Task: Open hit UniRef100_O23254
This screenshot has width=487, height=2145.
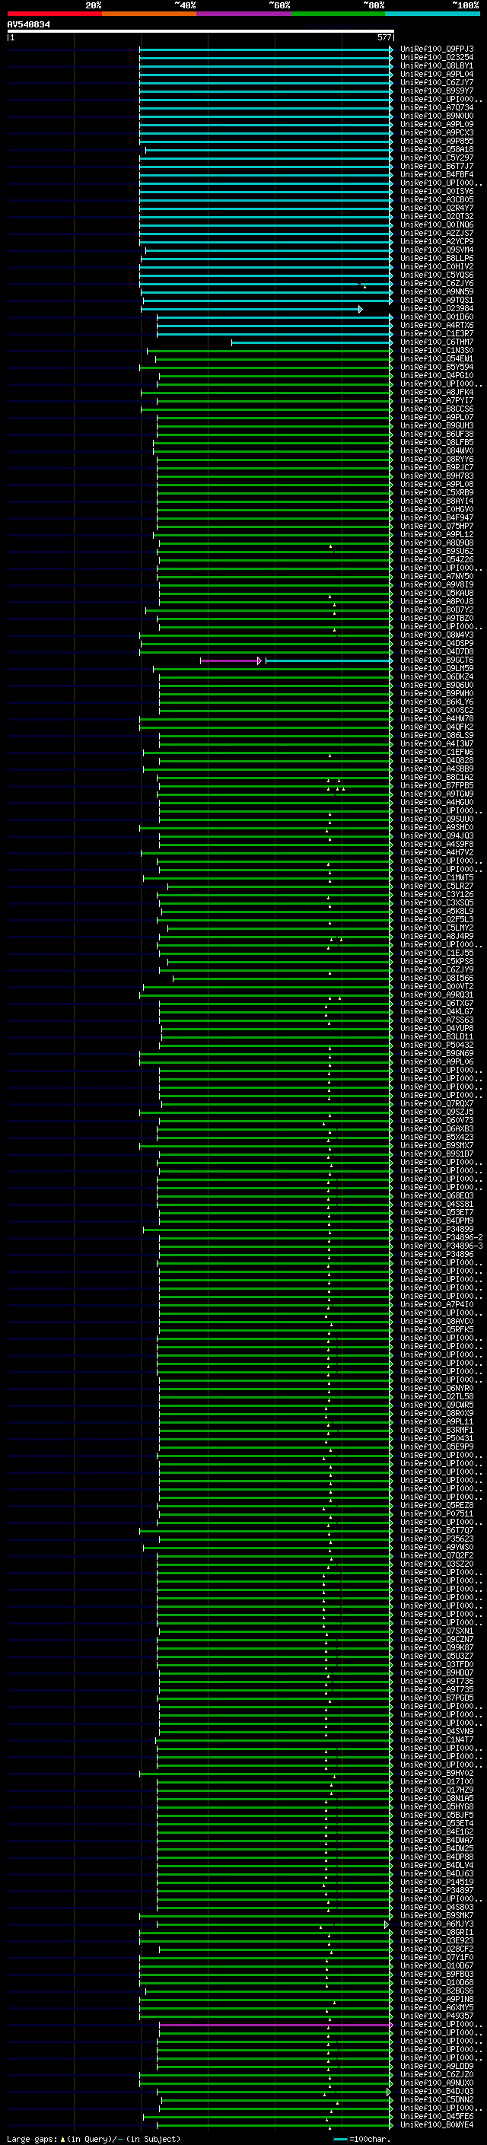Action: click(437, 58)
